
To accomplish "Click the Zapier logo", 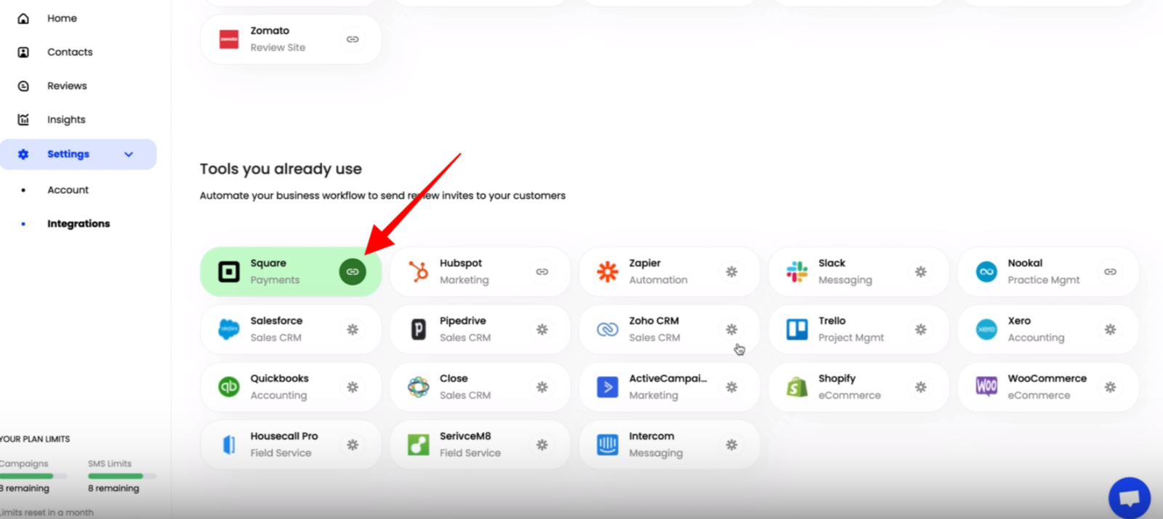I will pos(608,271).
